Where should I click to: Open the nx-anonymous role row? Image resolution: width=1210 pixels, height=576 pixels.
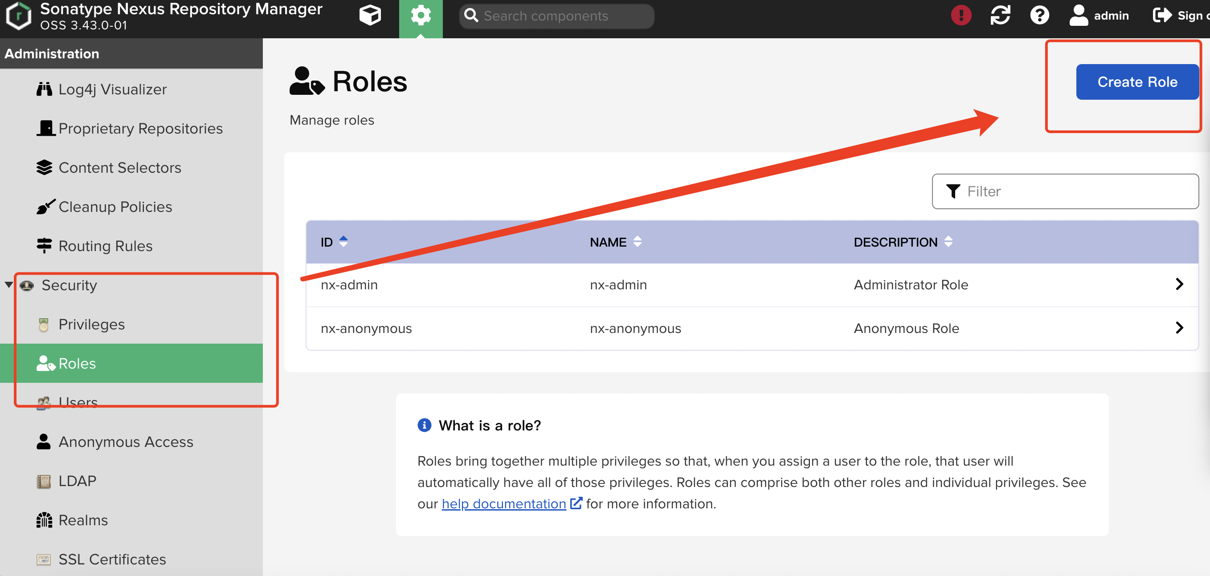752,328
